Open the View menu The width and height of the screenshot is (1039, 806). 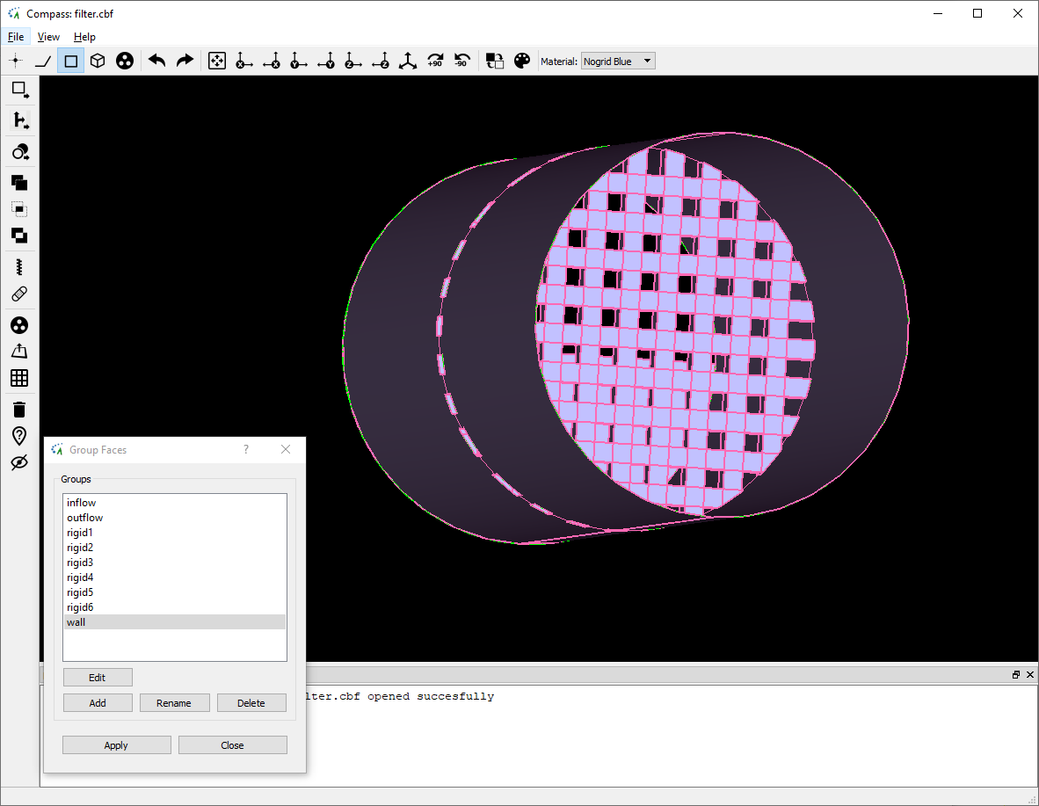[48, 37]
